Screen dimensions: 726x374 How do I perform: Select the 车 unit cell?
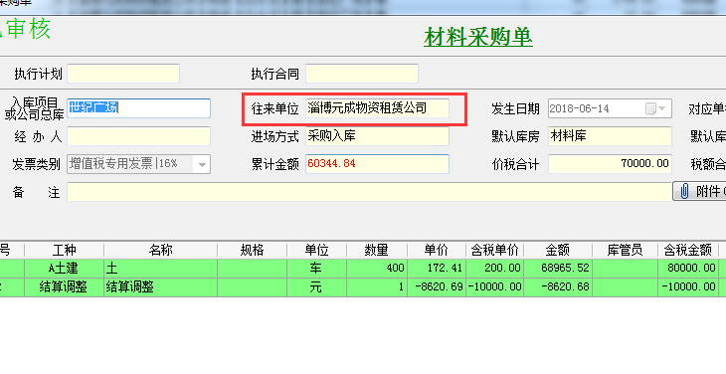point(316,268)
